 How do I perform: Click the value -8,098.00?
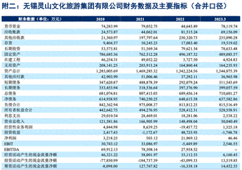pos(110,166)
